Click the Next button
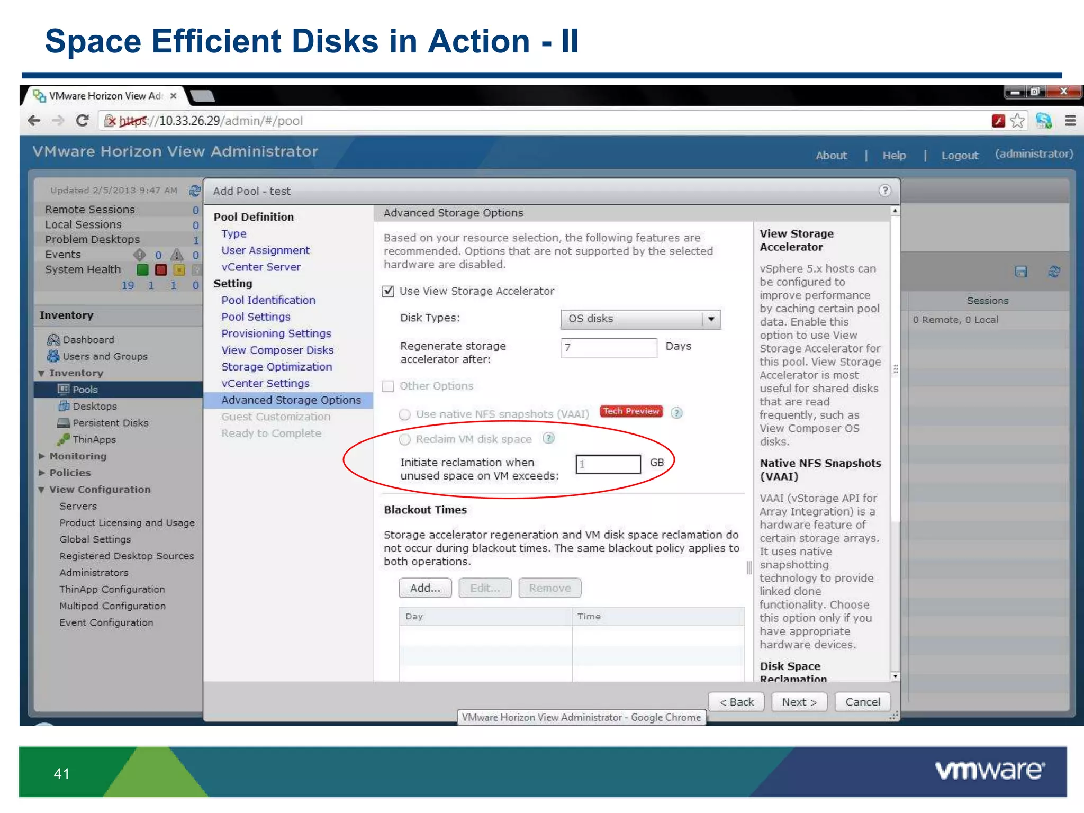The image size is (1084, 813). 799,702
